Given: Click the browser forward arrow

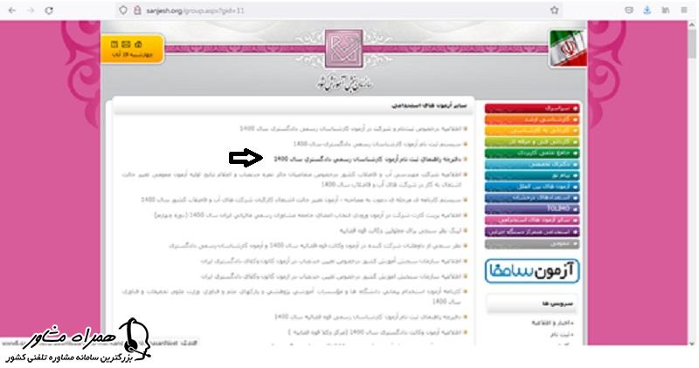Looking at the screenshot, I should pos(29,10).
